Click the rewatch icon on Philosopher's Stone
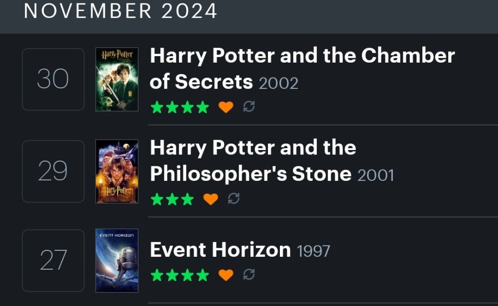The image size is (498, 306). (x=235, y=199)
